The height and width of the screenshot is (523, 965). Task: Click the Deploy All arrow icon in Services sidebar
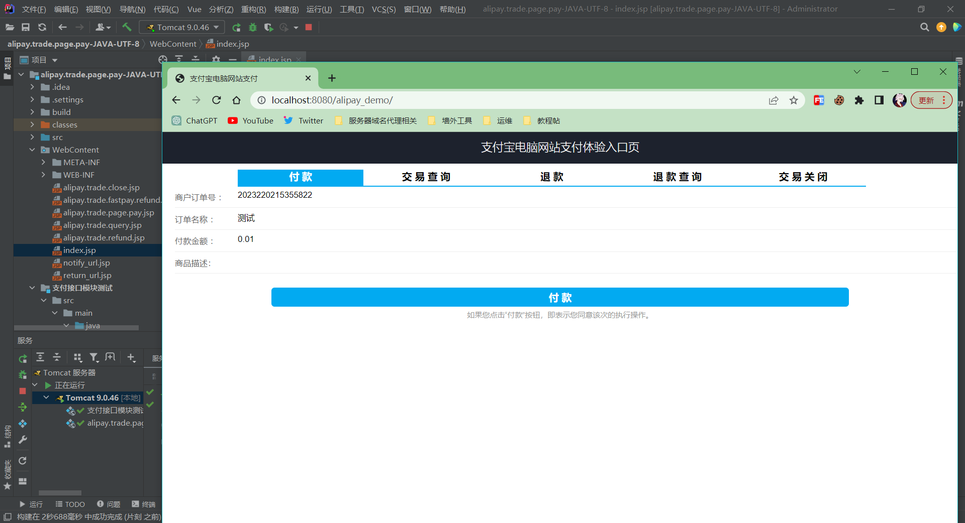pyautogui.click(x=23, y=407)
